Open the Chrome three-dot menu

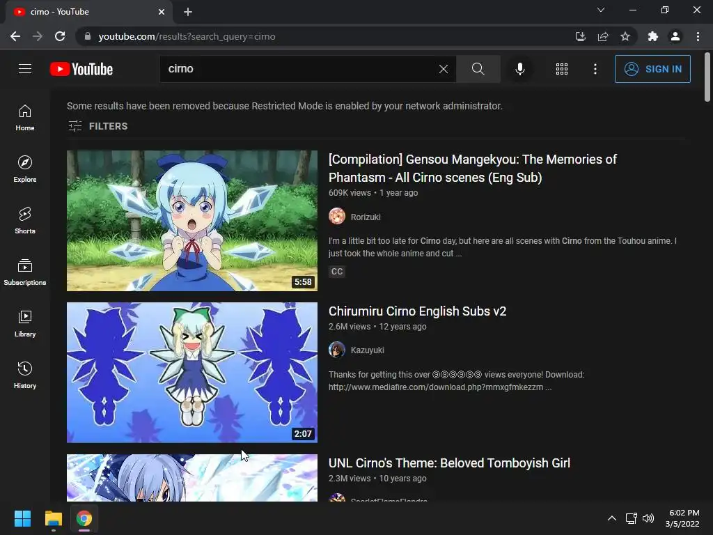click(x=698, y=36)
